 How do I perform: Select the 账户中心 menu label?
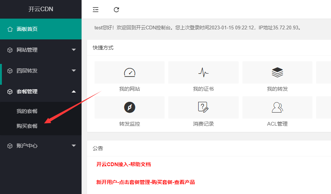click(x=27, y=146)
